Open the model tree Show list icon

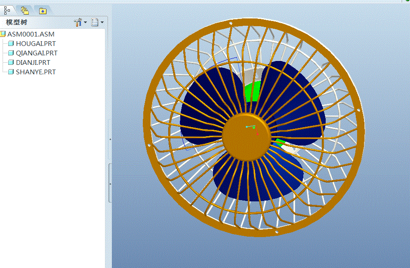click(95, 22)
